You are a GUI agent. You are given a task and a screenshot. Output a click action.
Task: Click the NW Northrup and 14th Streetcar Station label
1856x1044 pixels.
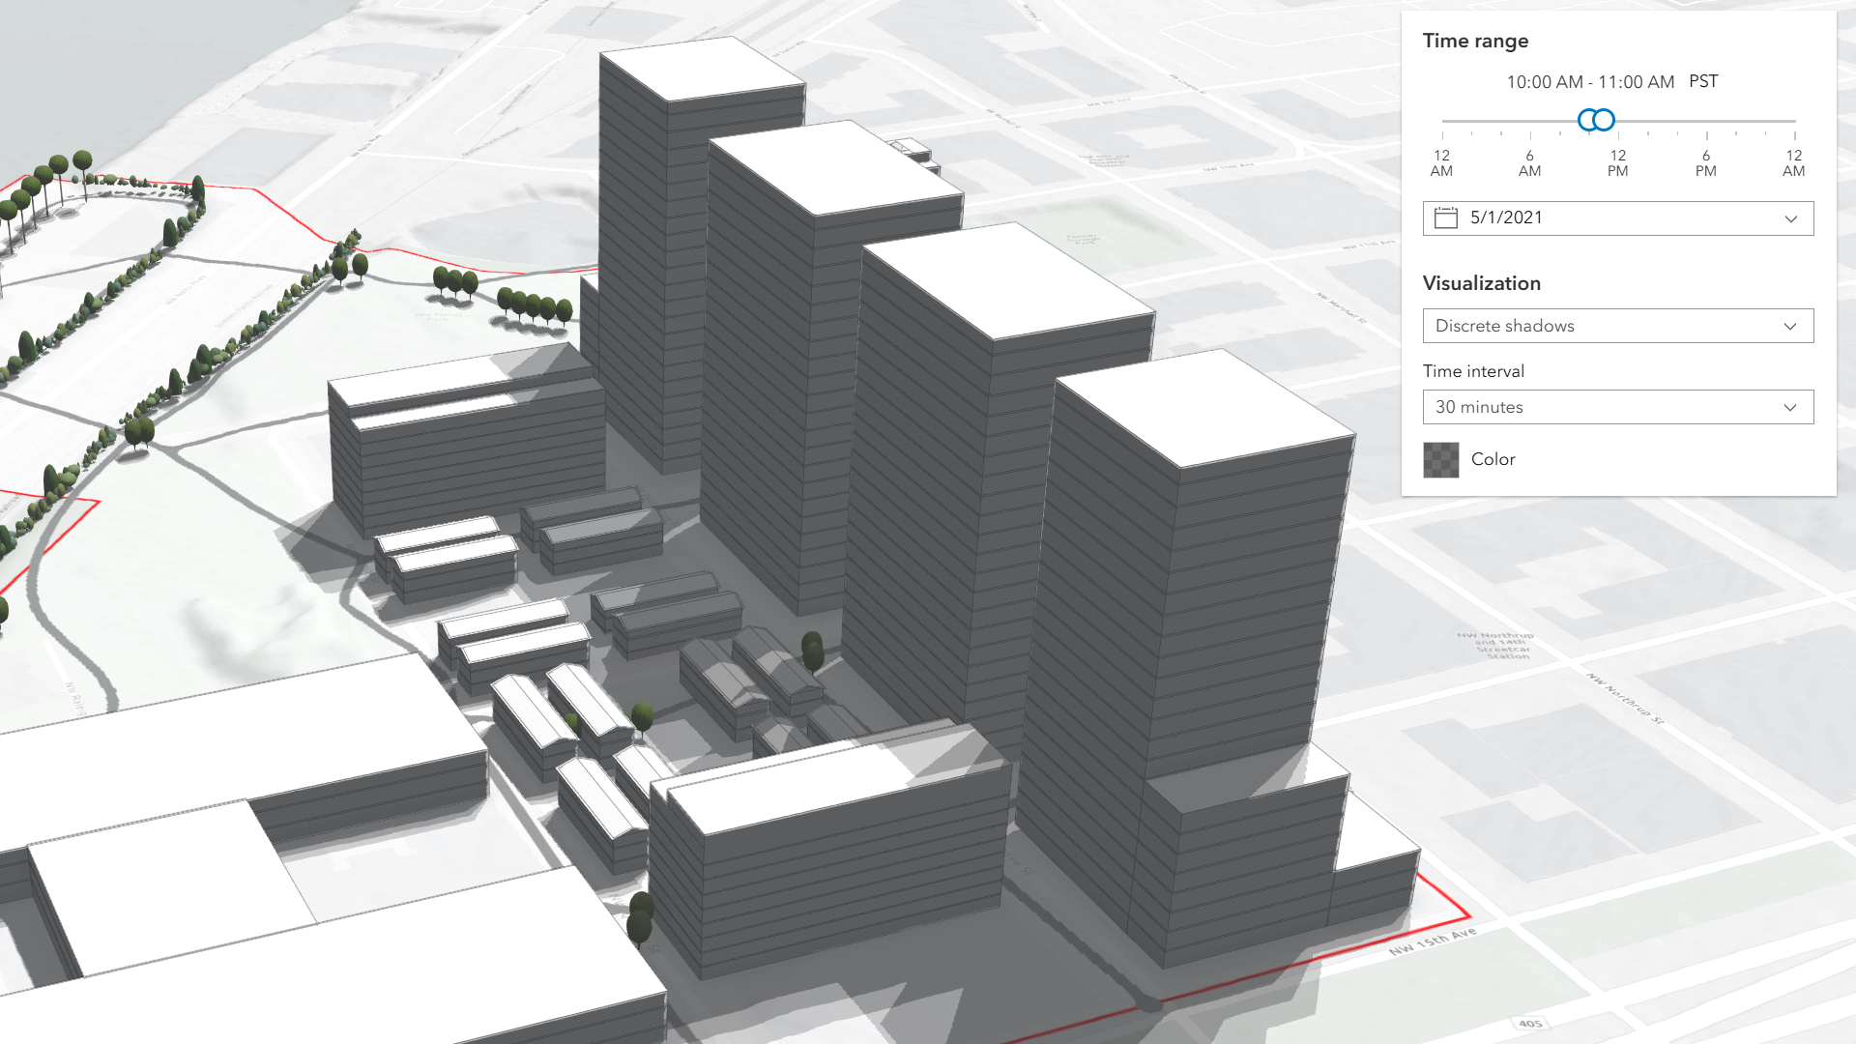click(1495, 646)
